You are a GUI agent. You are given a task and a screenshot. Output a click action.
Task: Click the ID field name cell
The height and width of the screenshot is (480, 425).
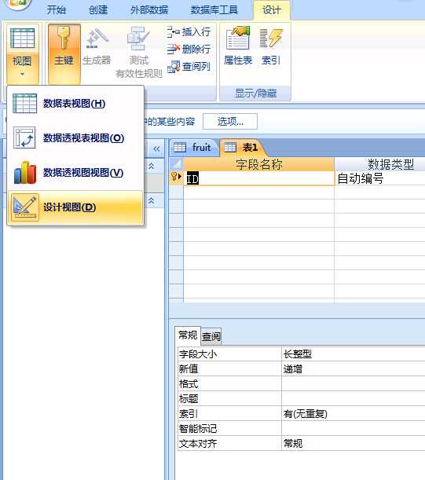click(x=258, y=178)
